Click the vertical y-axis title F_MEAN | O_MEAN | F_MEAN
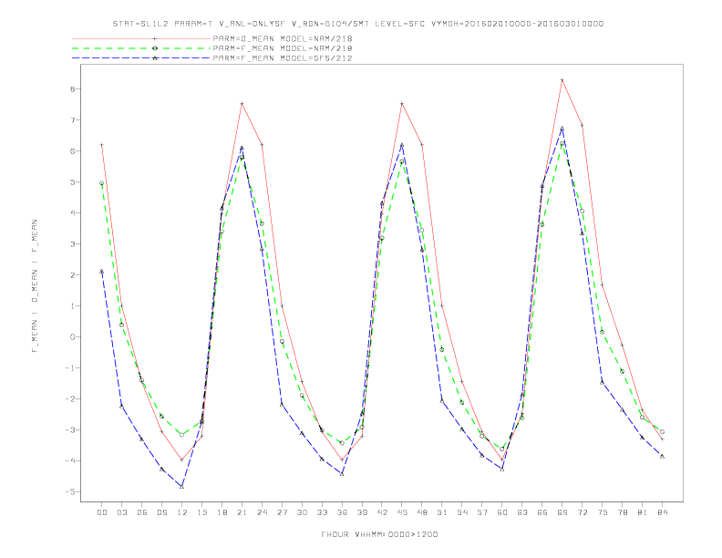 coord(35,286)
